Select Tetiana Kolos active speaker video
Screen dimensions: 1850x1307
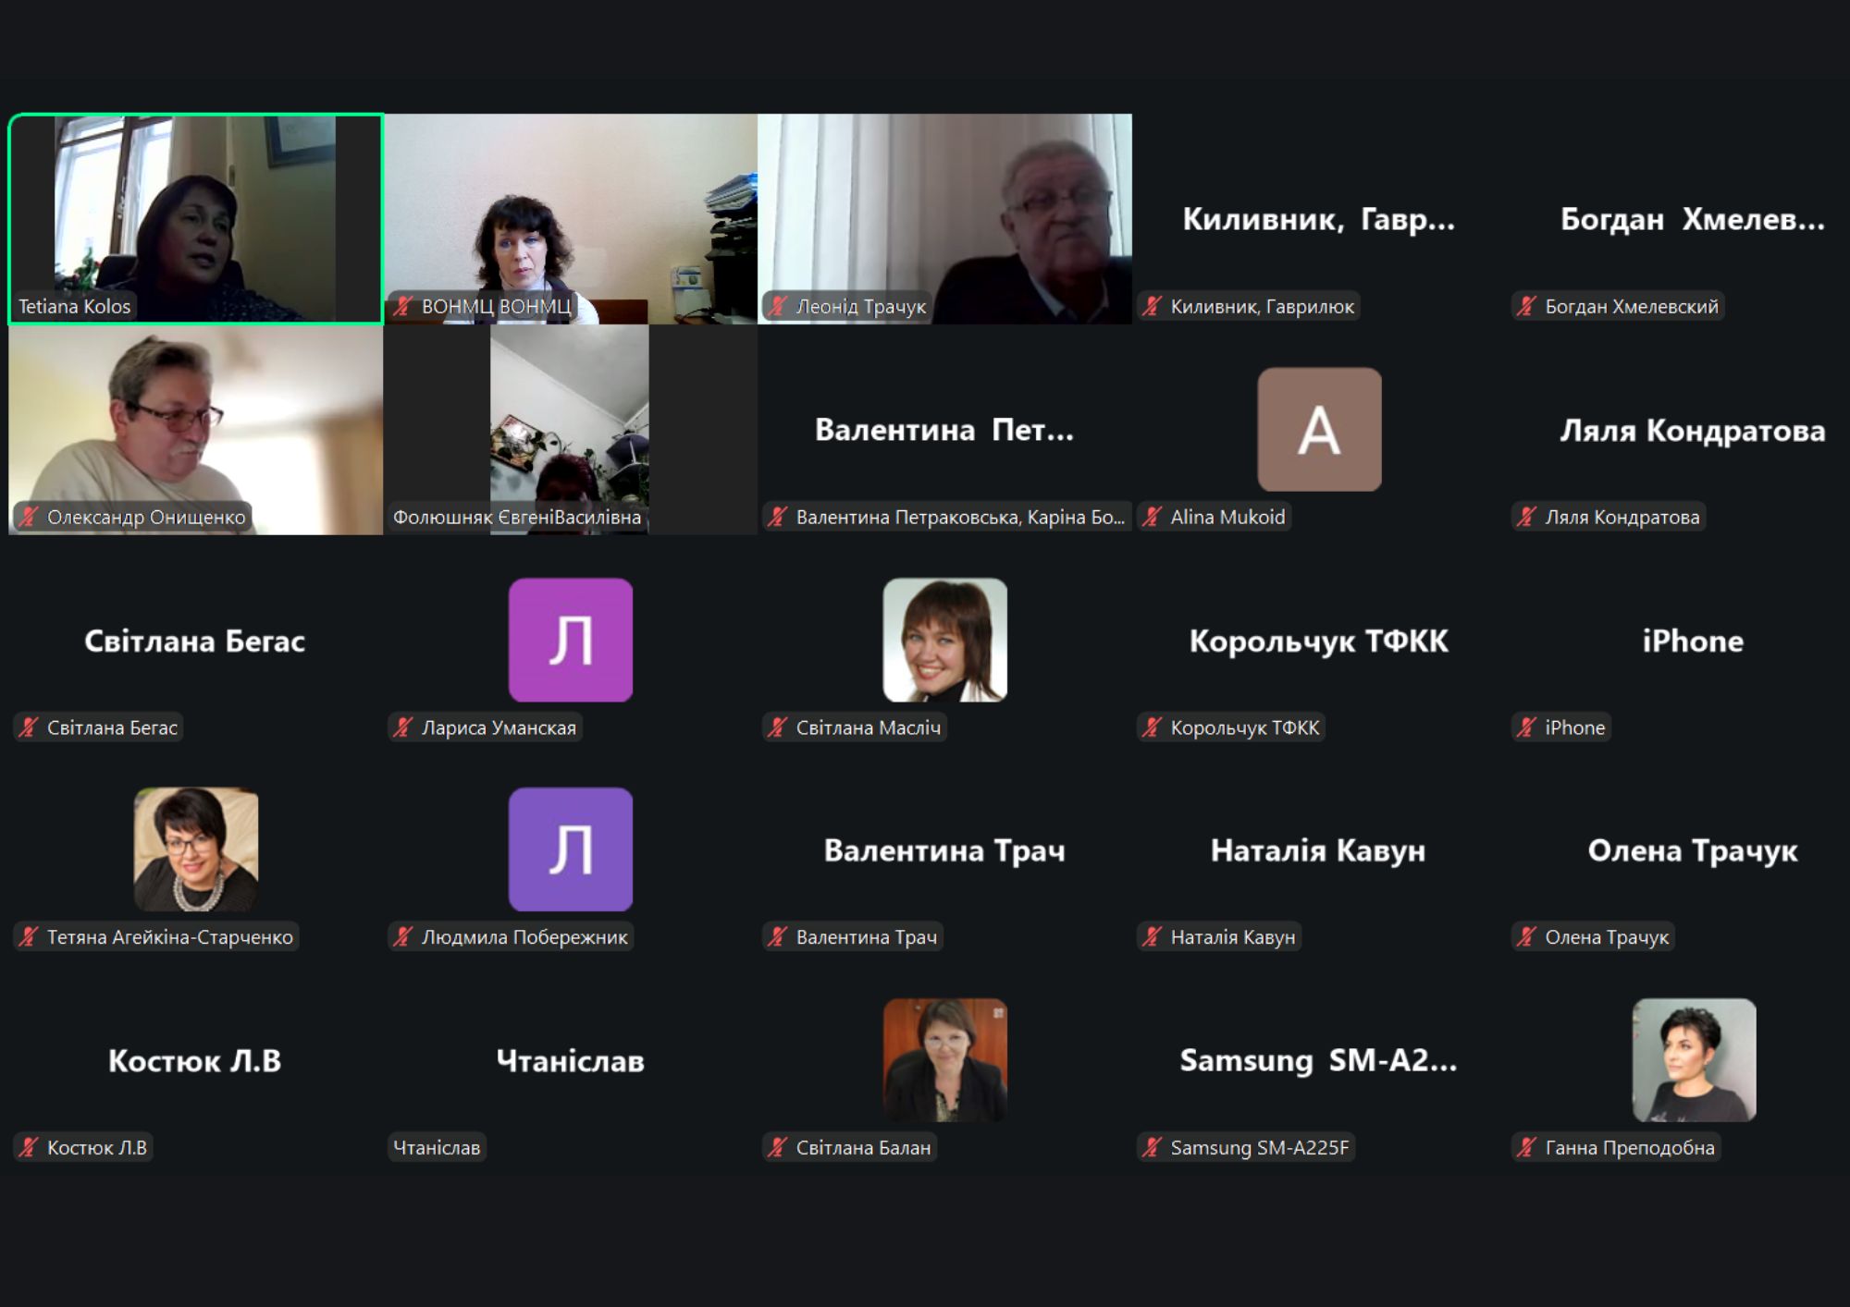pos(195,218)
